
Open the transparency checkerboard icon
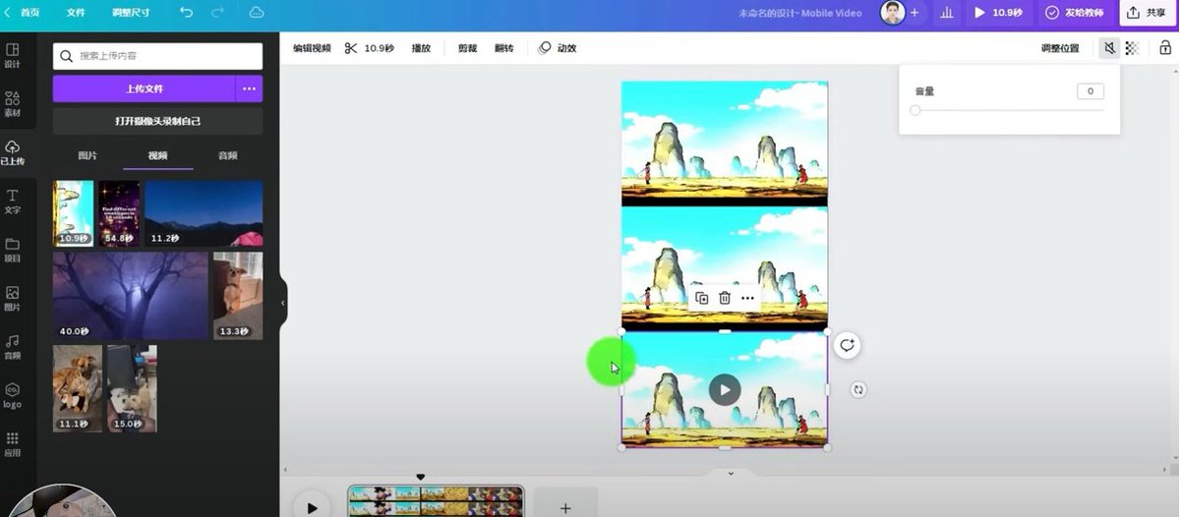click(x=1132, y=48)
